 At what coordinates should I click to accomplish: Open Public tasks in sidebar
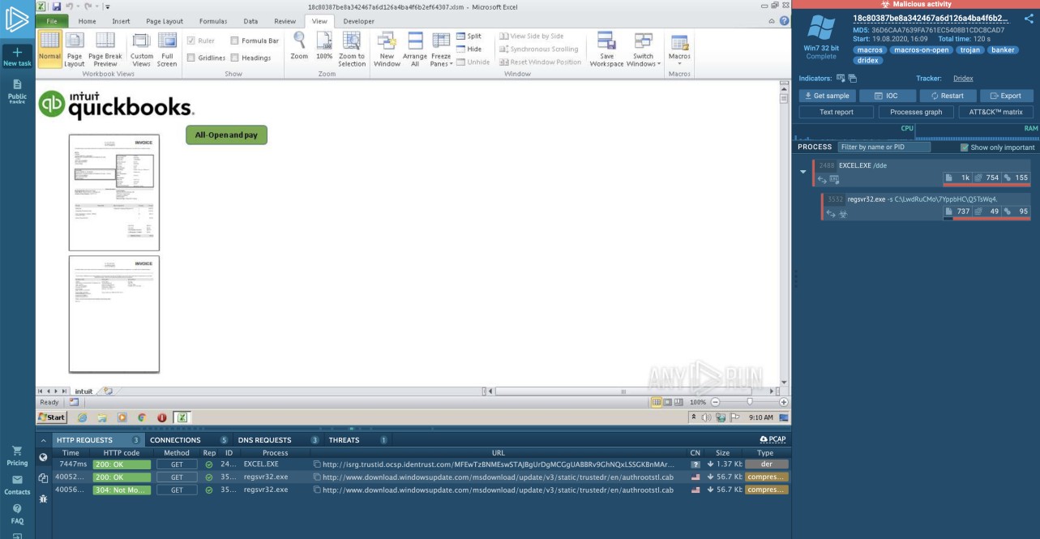click(17, 91)
